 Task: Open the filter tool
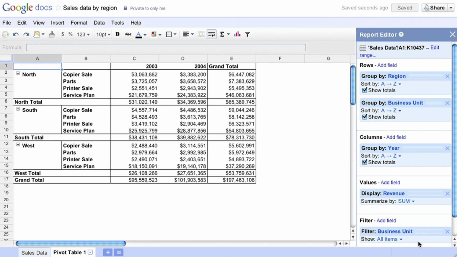(247, 34)
